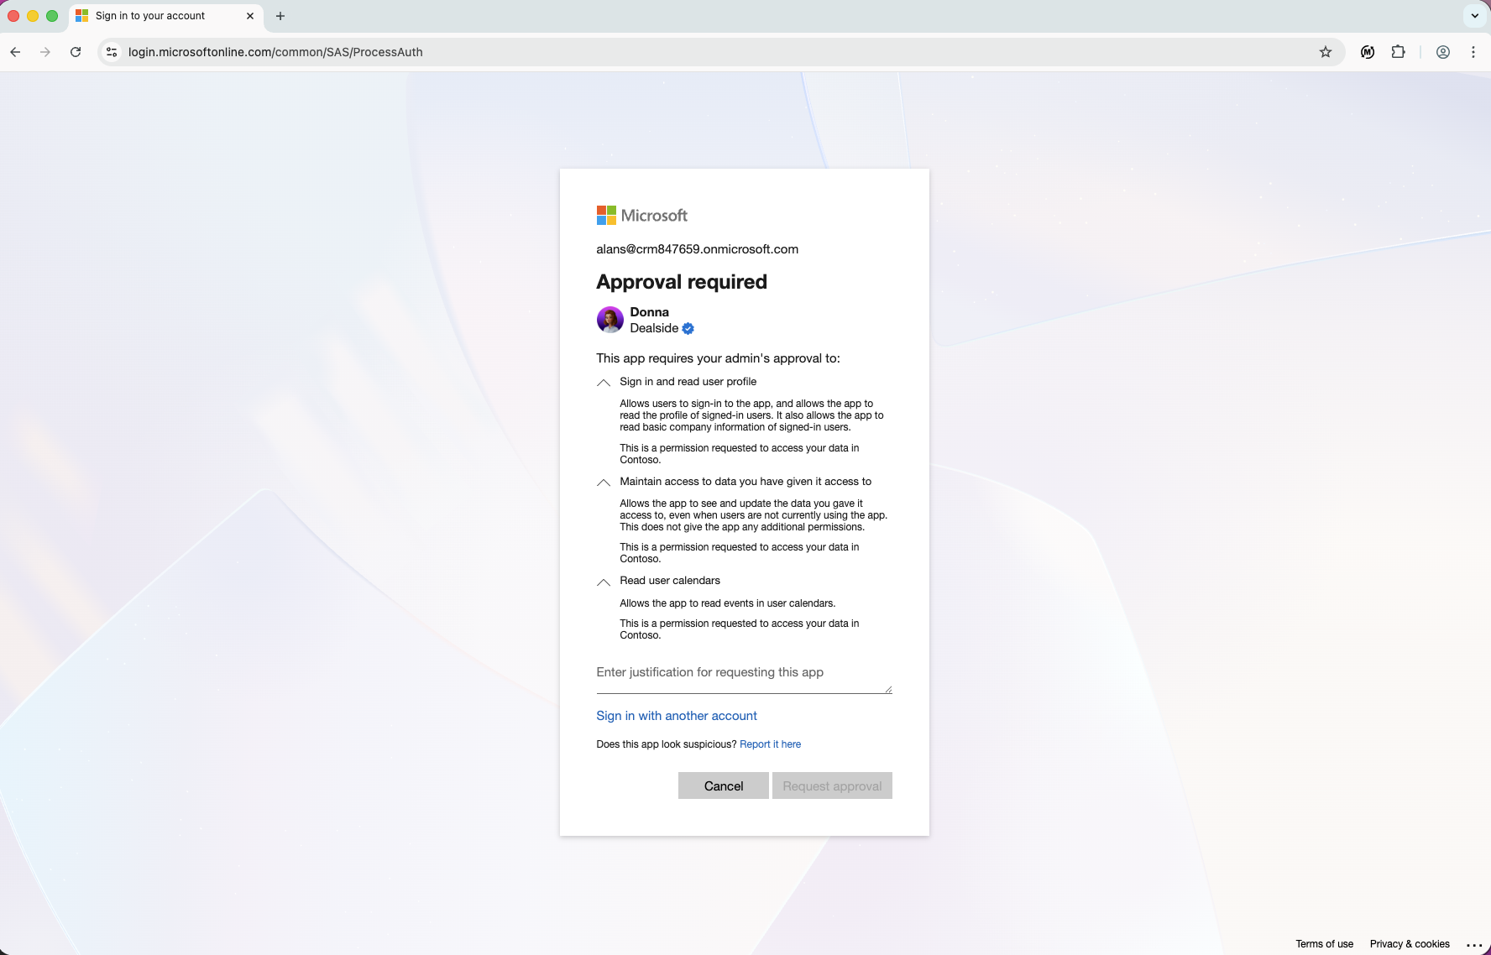
Task: Click 'This app requires your admin's approval to:'
Action: click(x=718, y=358)
